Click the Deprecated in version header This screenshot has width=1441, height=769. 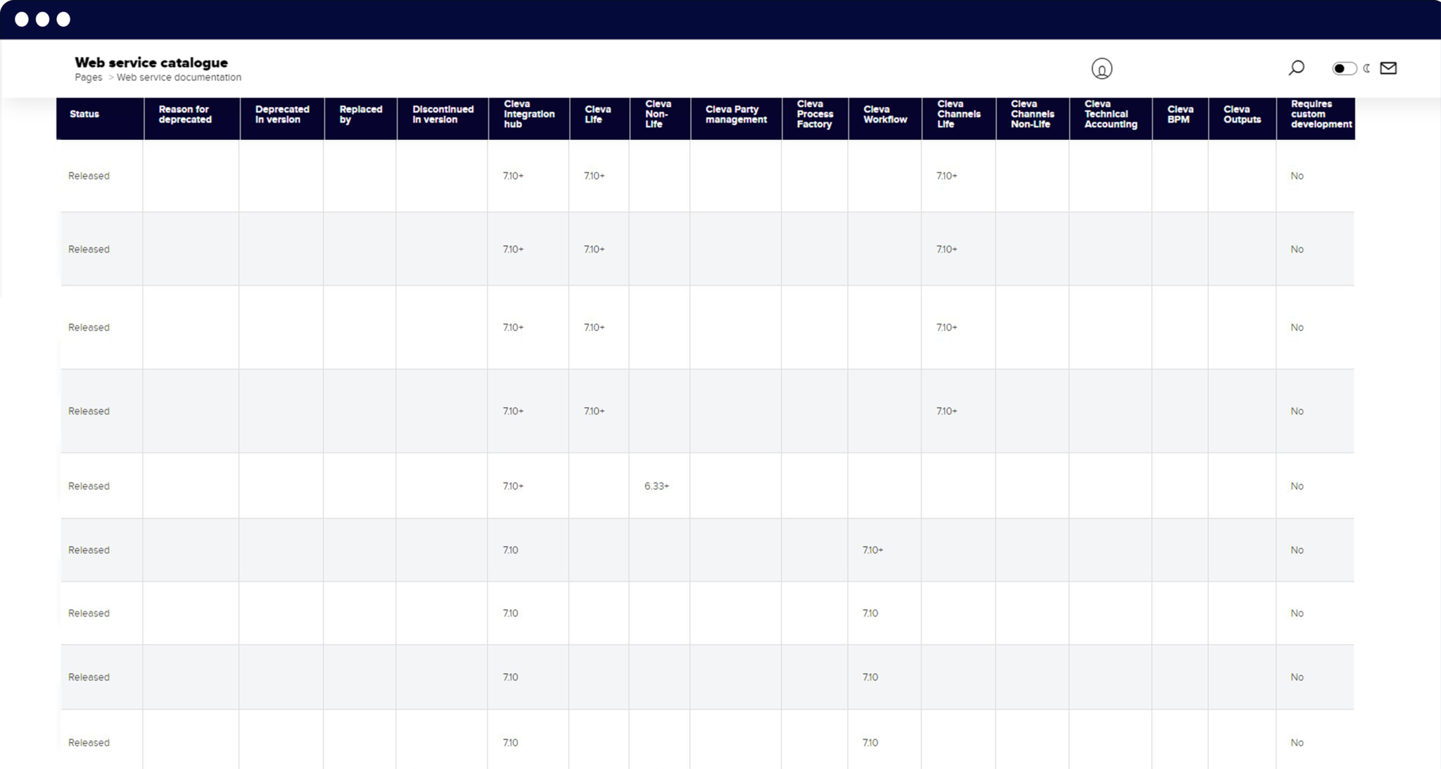282,114
